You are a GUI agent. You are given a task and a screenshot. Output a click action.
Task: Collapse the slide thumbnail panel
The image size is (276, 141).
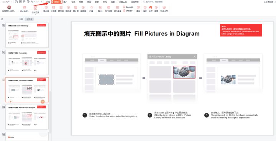[x=2, y=19]
